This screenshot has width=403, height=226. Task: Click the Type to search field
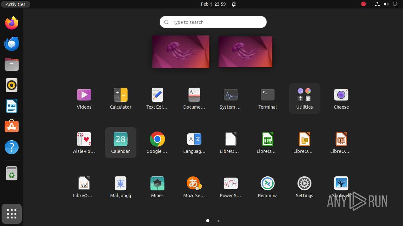click(x=213, y=22)
